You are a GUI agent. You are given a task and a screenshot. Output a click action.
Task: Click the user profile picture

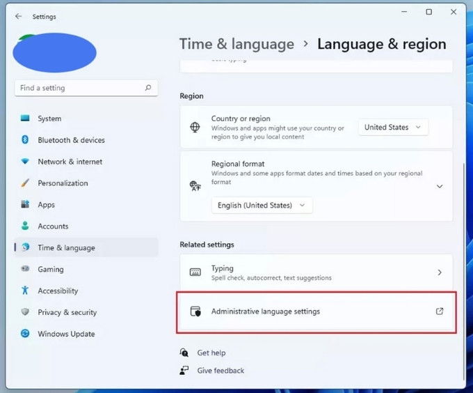tap(54, 52)
